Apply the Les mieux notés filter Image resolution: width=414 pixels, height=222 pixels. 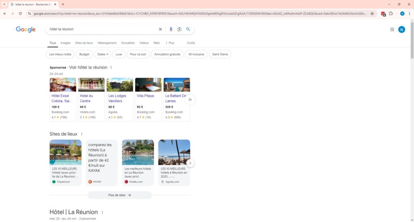coord(60,54)
